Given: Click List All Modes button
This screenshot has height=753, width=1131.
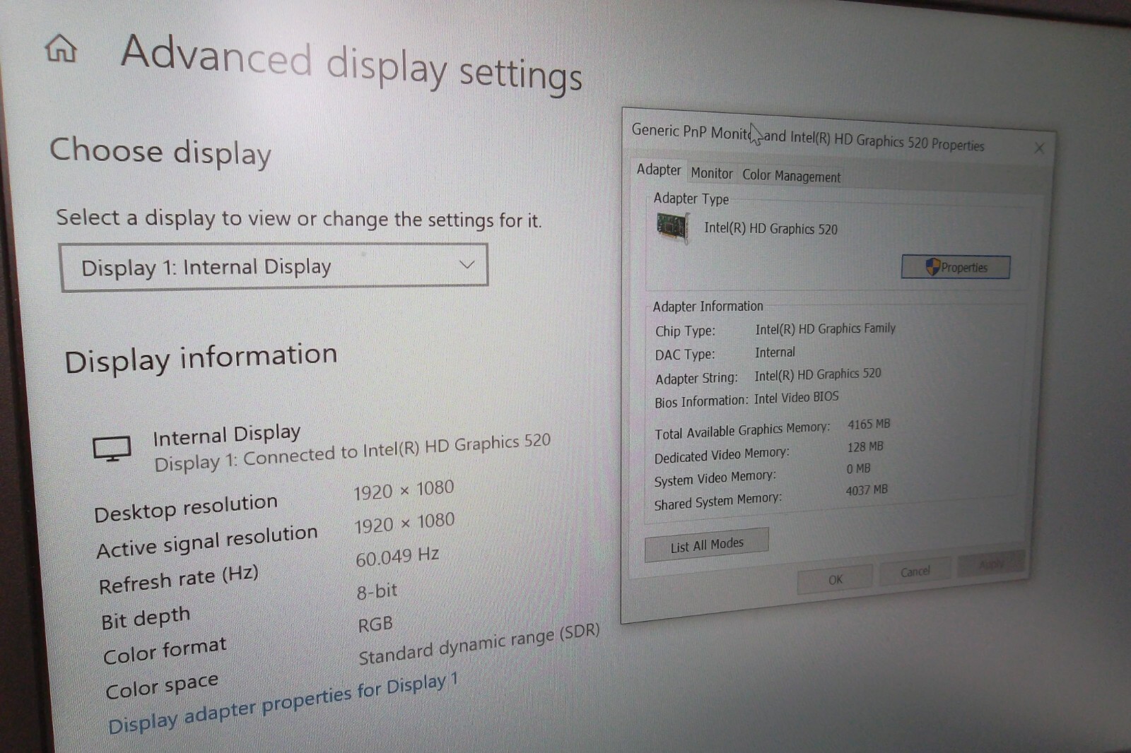Looking at the screenshot, I should tap(706, 545).
